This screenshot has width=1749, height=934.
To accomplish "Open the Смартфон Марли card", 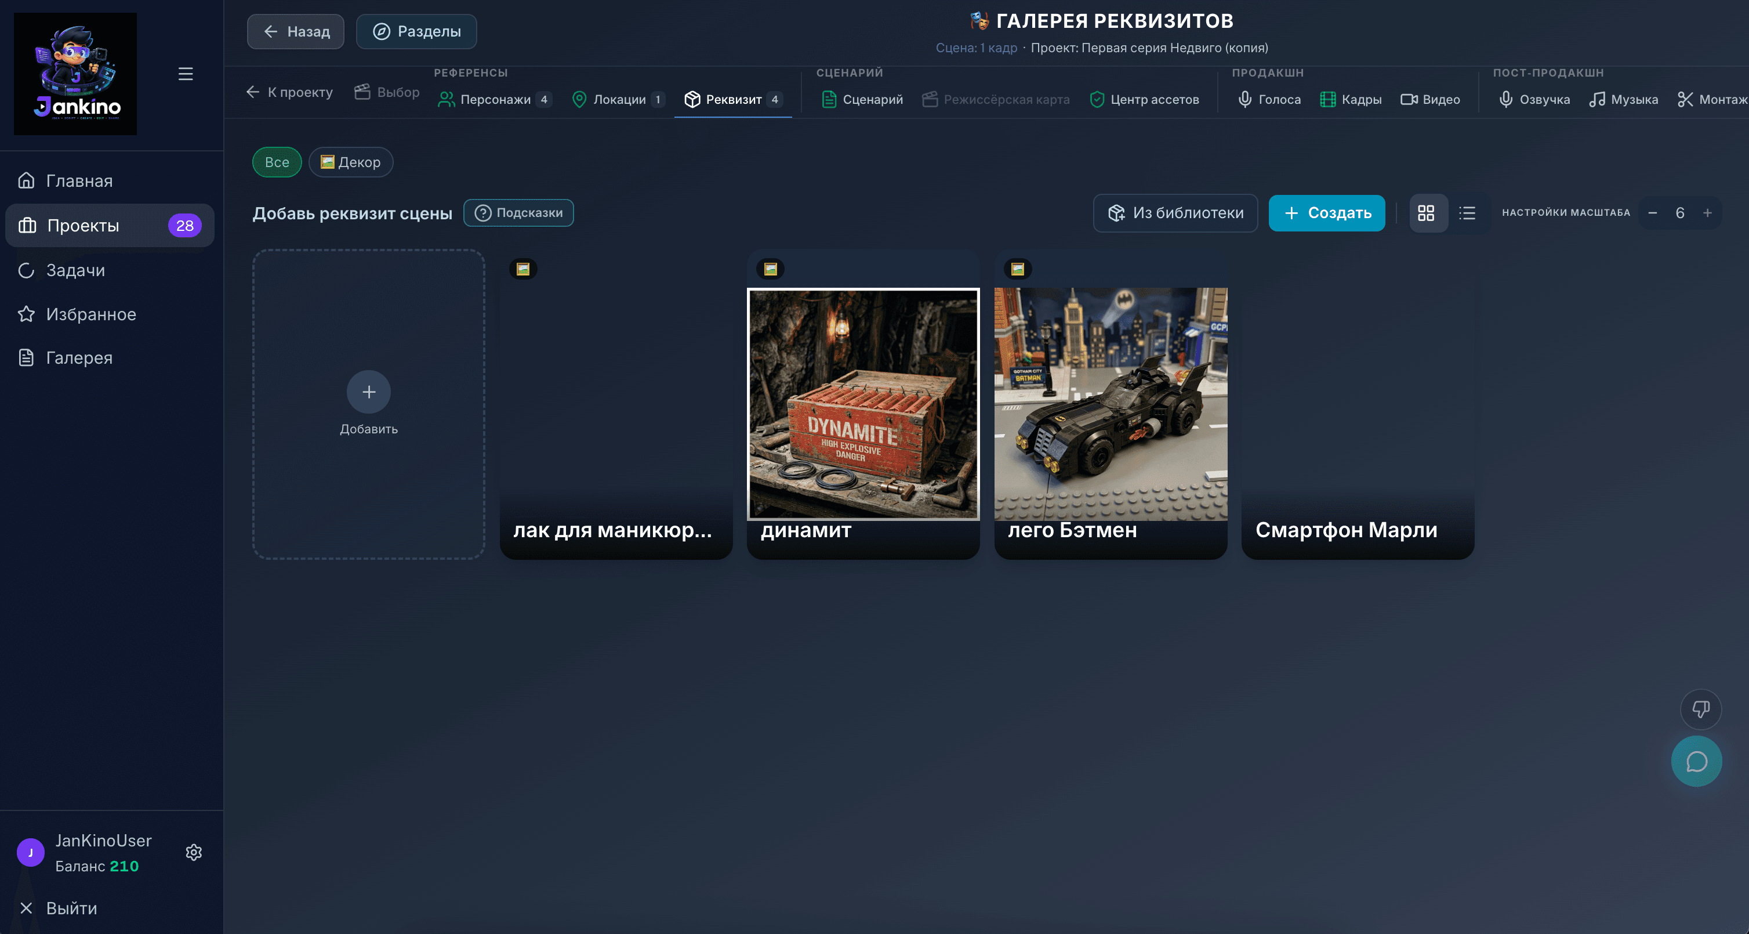I will [x=1358, y=404].
